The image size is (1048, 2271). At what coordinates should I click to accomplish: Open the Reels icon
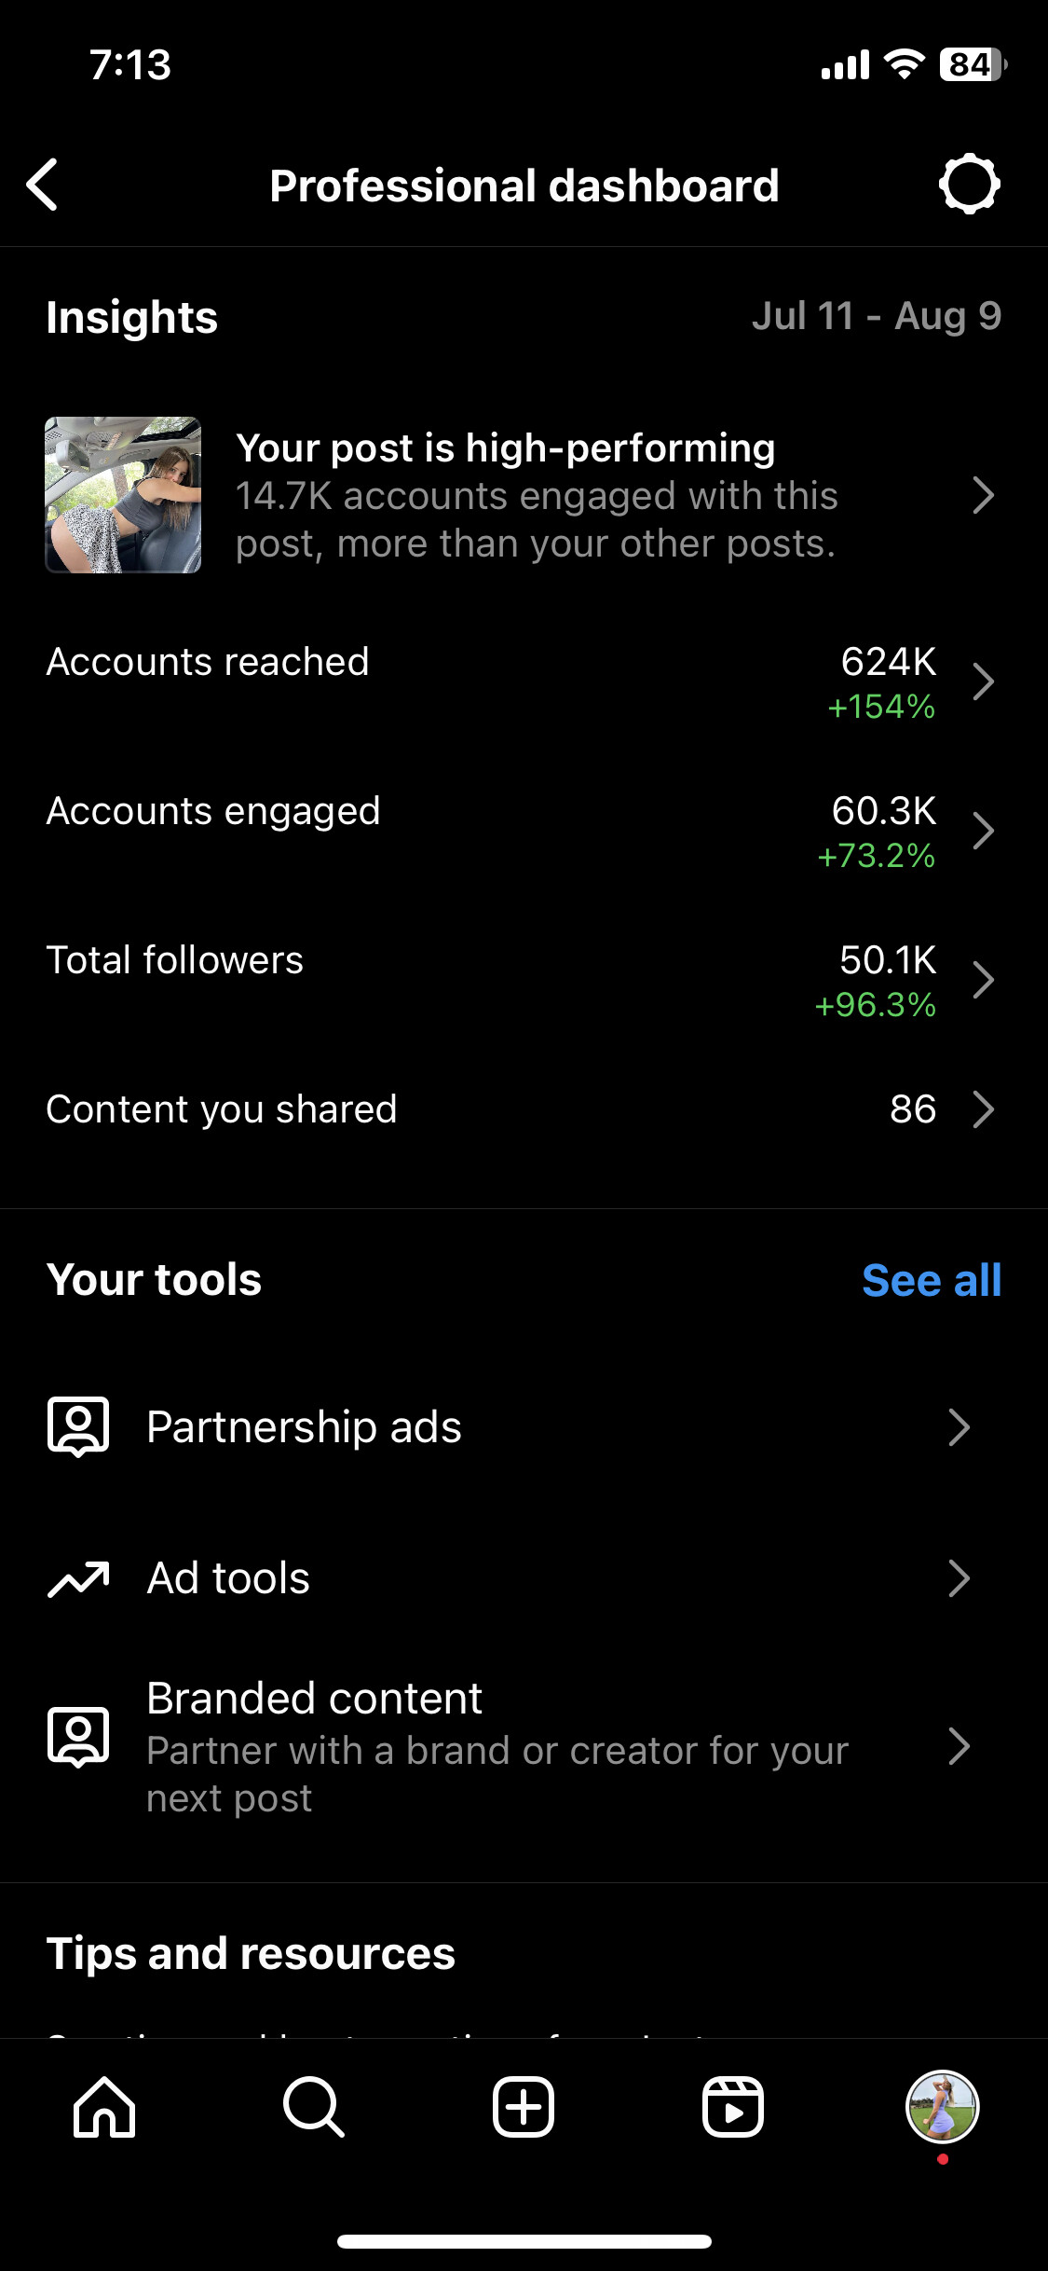coord(733,2107)
